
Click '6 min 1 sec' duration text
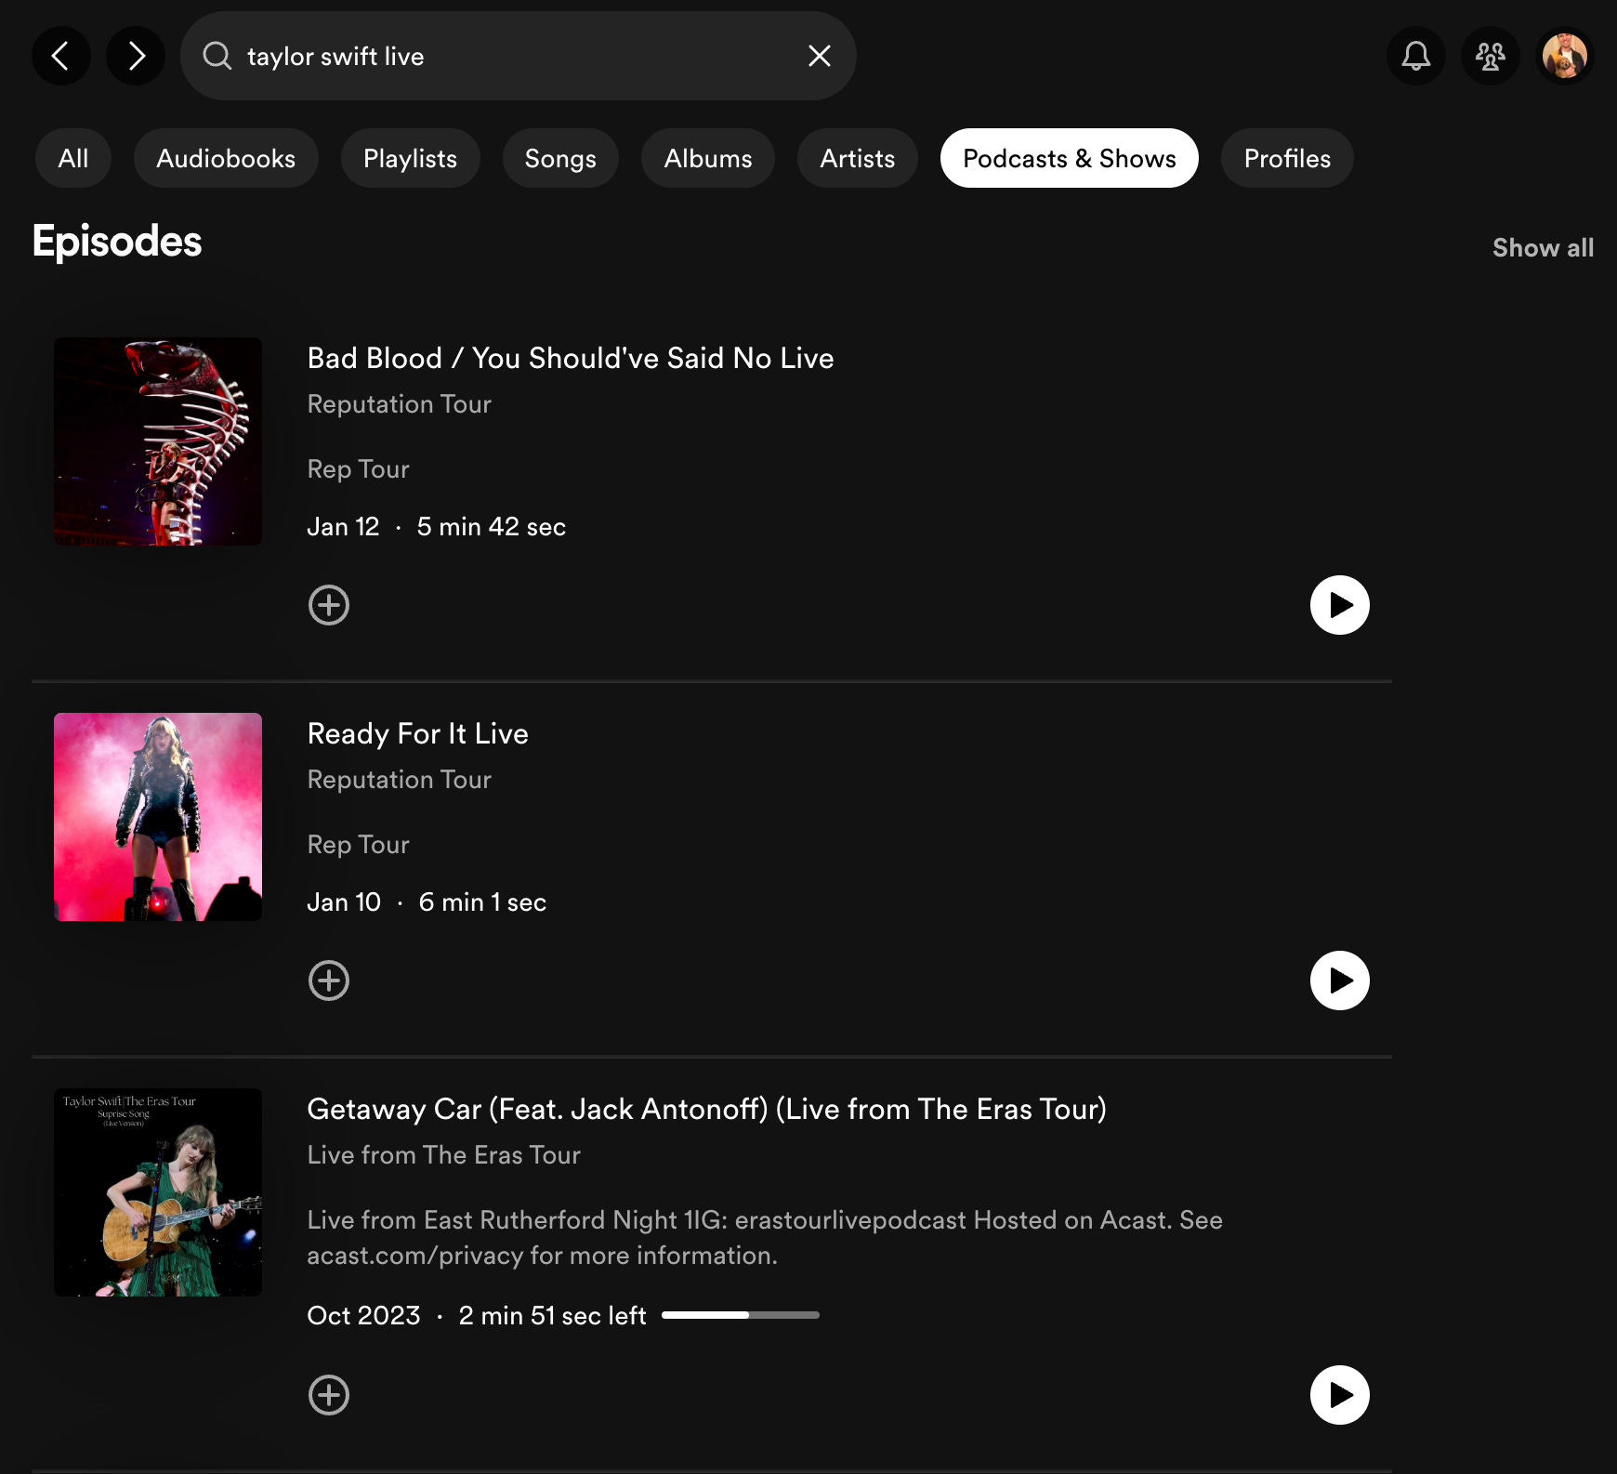coord(482,902)
